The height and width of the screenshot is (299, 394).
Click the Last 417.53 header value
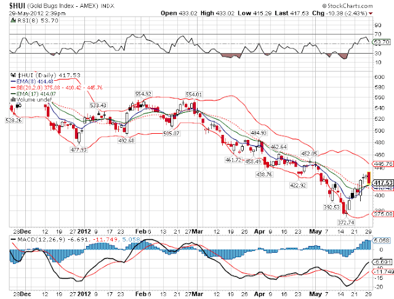[x=291, y=13]
